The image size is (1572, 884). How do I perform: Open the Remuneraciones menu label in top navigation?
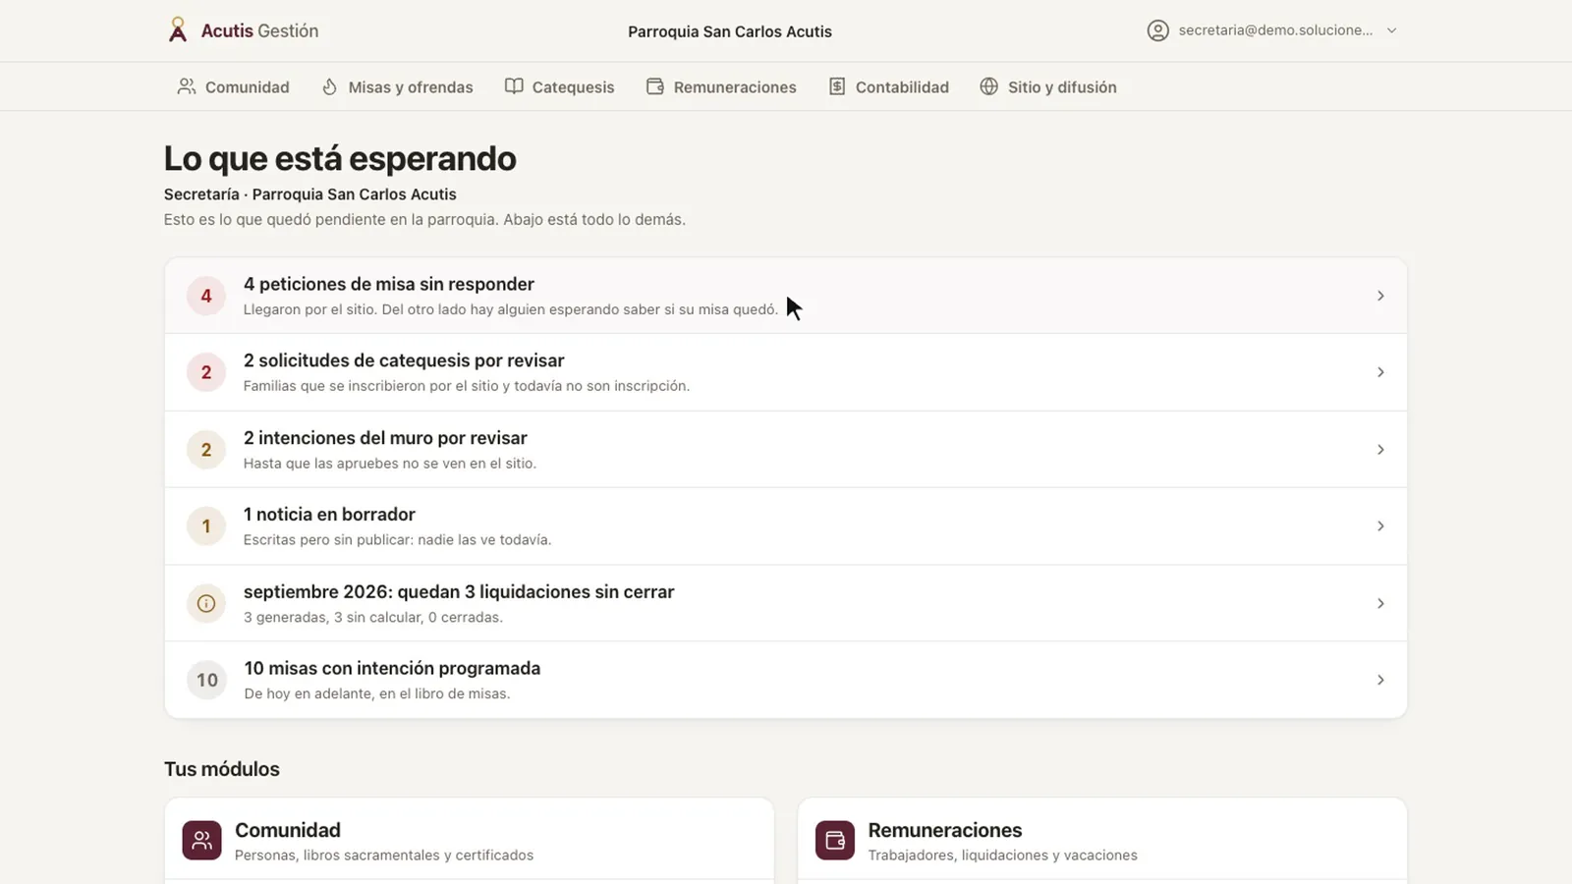(735, 86)
